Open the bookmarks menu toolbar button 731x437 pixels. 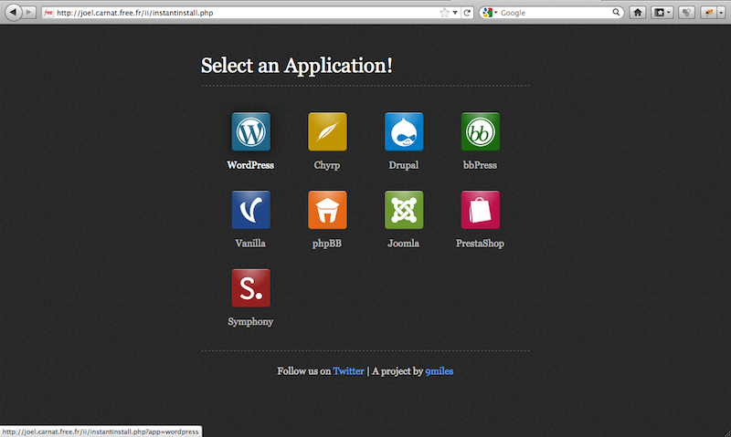pos(662,13)
